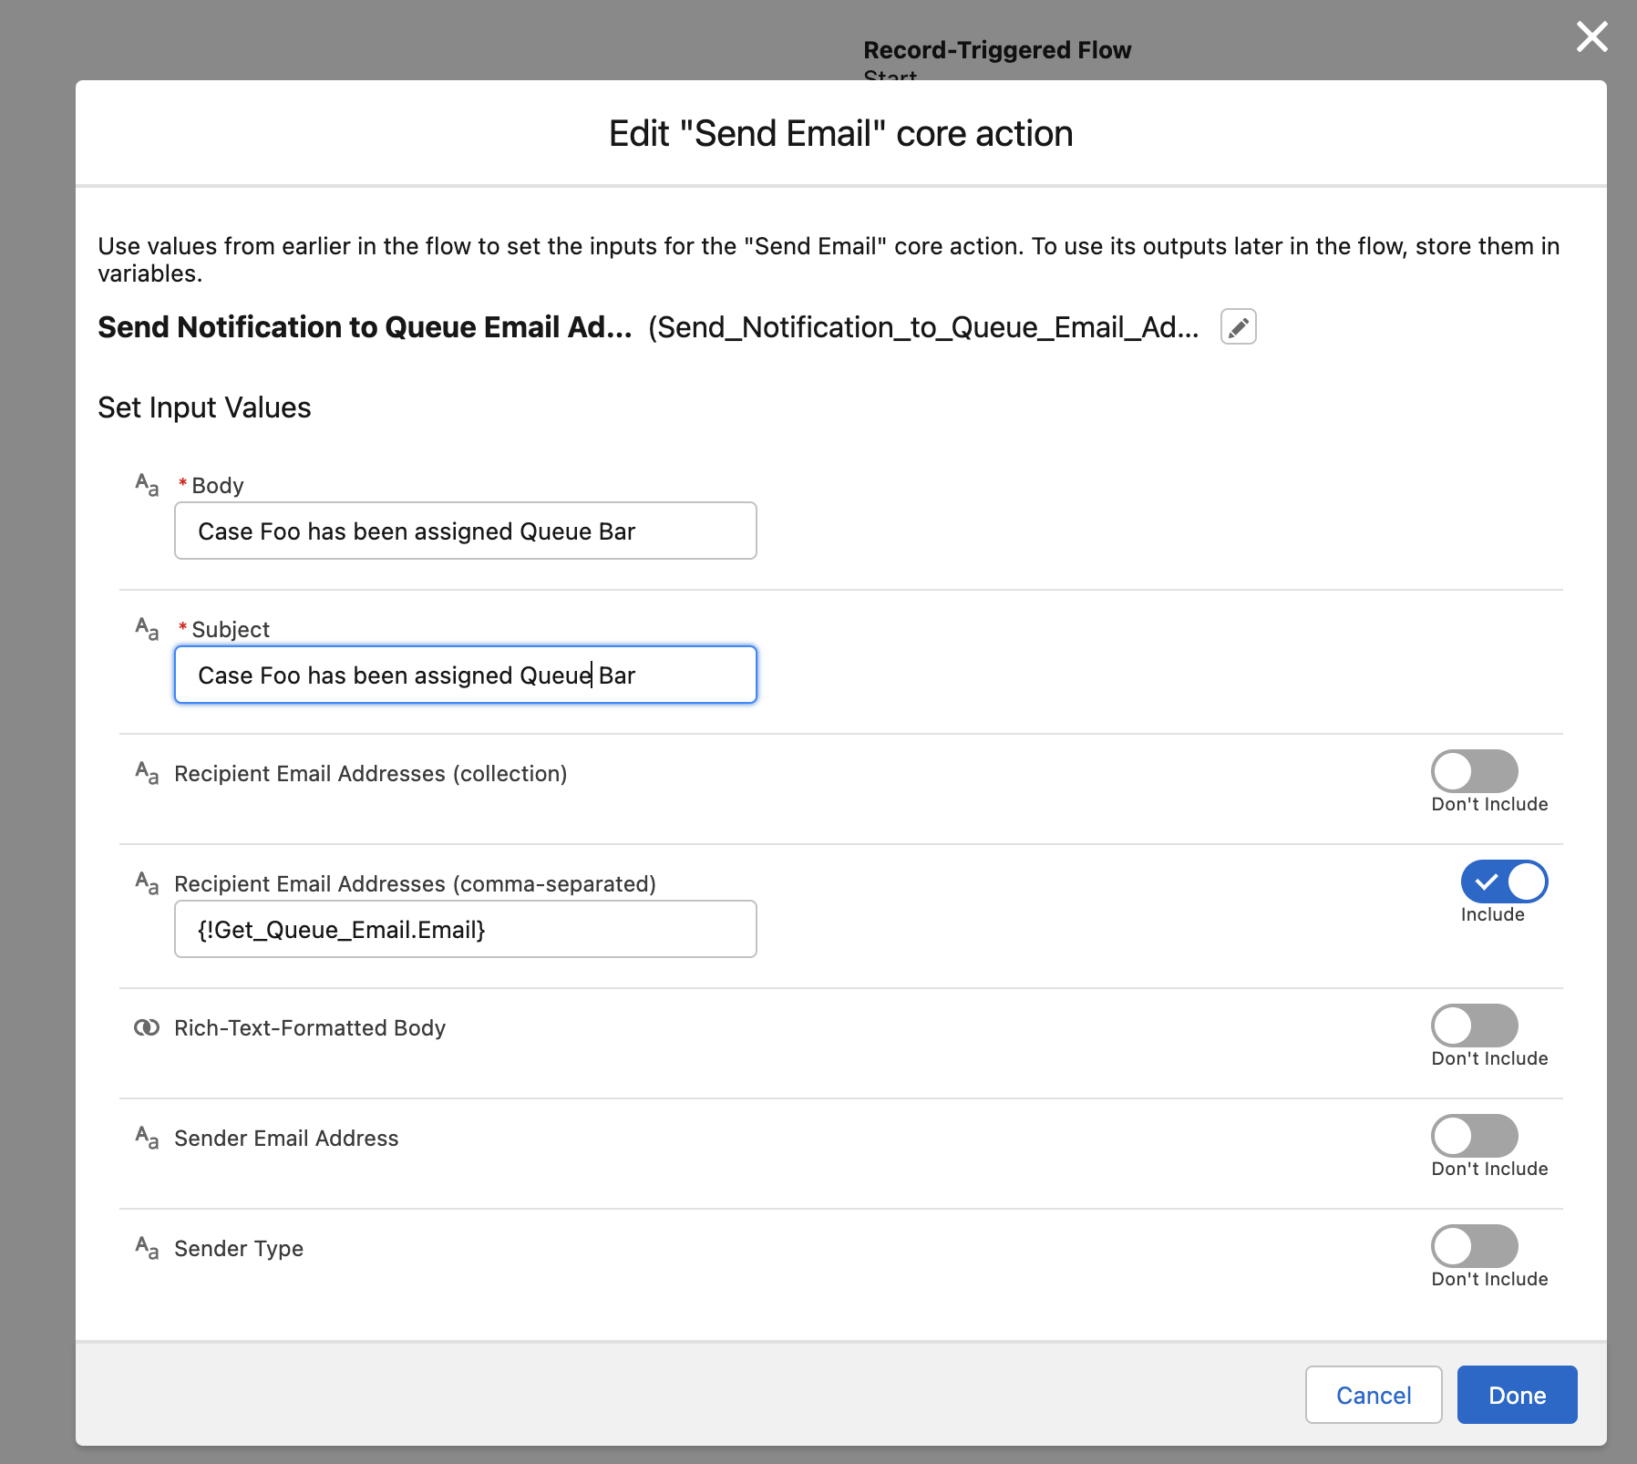The height and width of the screenshot is (1464, 1637).
Task: Enable the Sender Type toggle
Action: tap(1474, 1245)
